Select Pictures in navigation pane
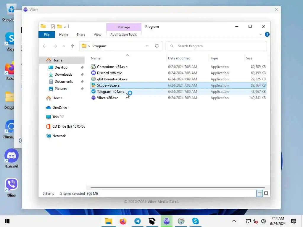 point(62,89)
